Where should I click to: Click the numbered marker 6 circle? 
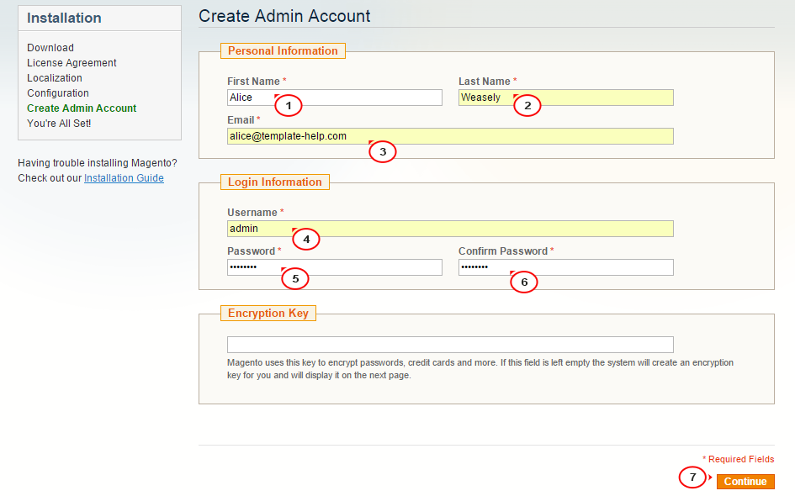pyautogui.click(x=524, y=282)
